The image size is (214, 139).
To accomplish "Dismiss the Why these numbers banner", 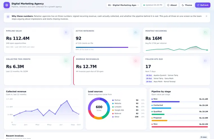I will pos(206,16).
